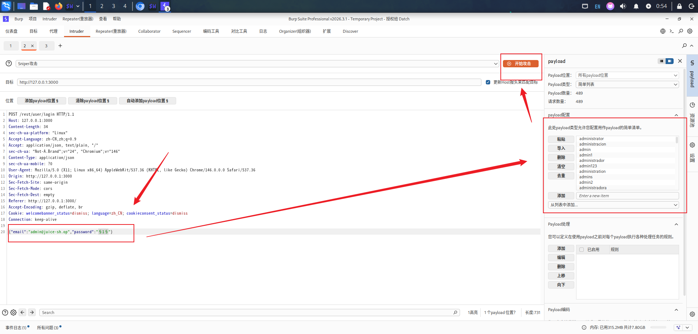Click the import (导入) payload button
This screenshot has height=334, width=698.
pyautogui.click(x=561, y=148)
